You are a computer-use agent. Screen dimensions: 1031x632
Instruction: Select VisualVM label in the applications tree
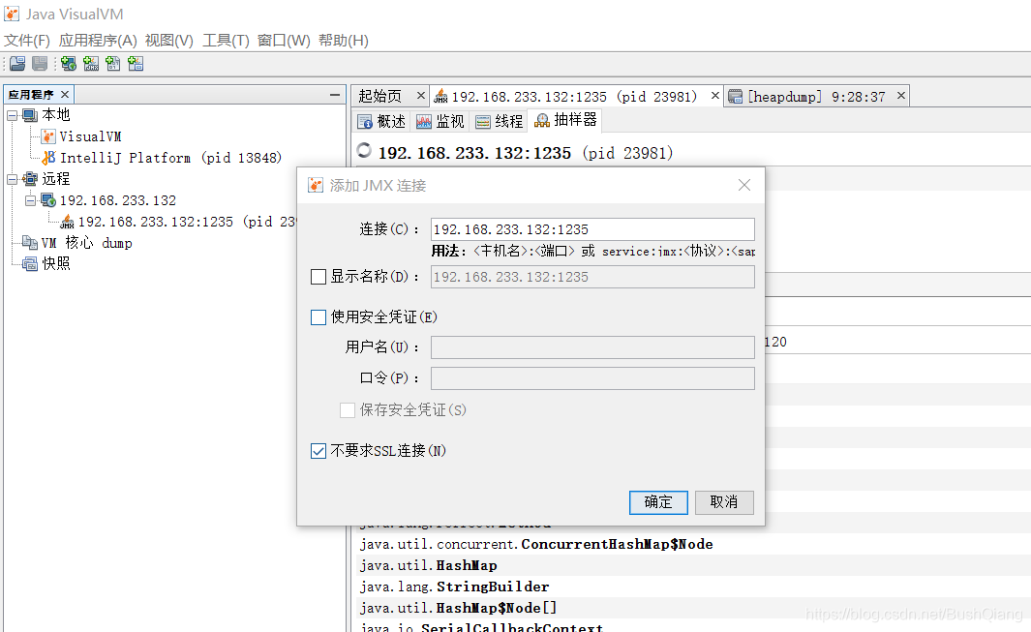(x=91, y=136)
